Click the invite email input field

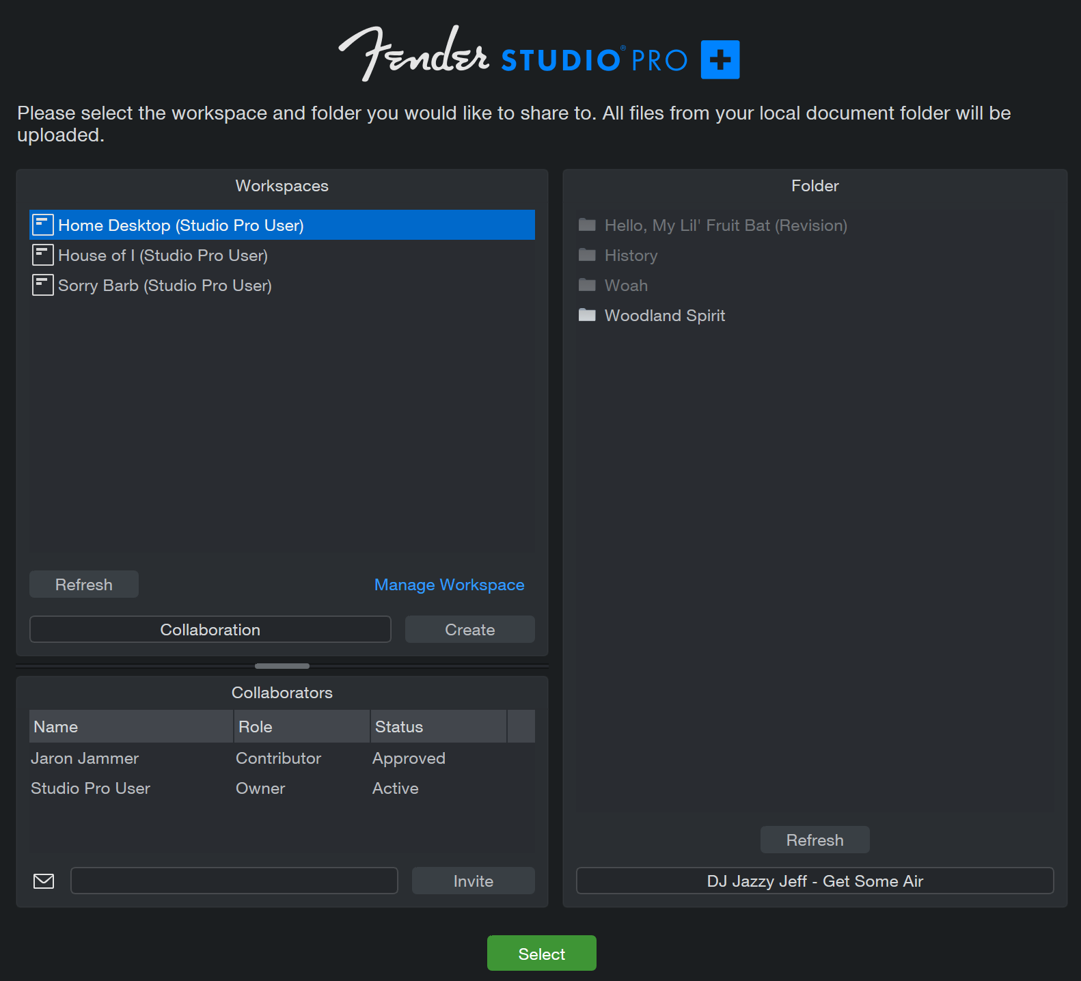pos(234,881)
